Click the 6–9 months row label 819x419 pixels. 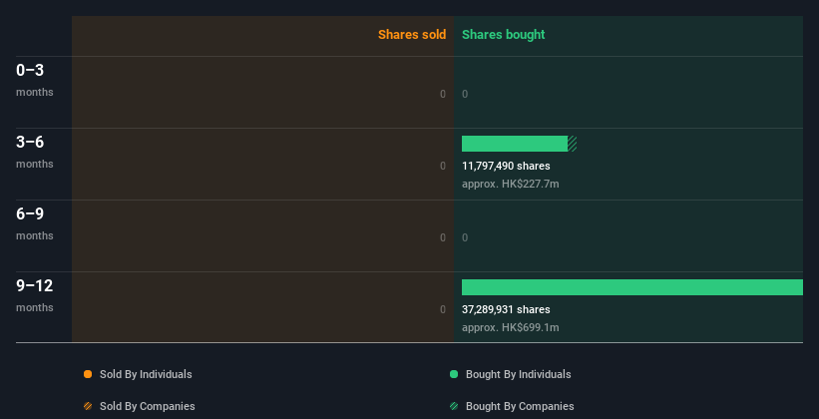pyautogui.click(x=35, y=223)
